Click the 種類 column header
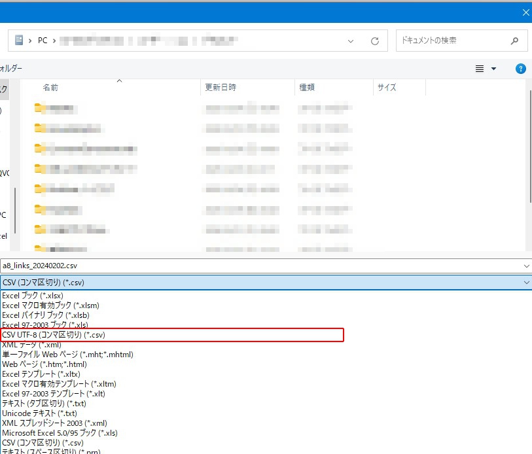This screenshot has height=454, width=532. click(x=307, y=87)
